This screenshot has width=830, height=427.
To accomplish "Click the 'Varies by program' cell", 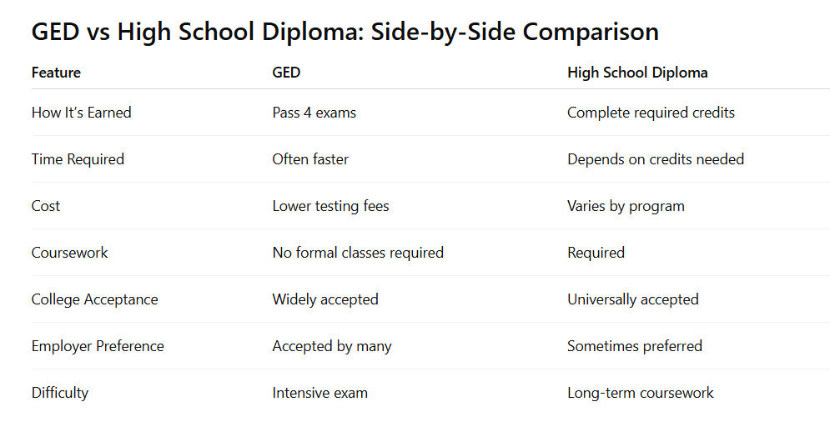I will pos(626,206).
